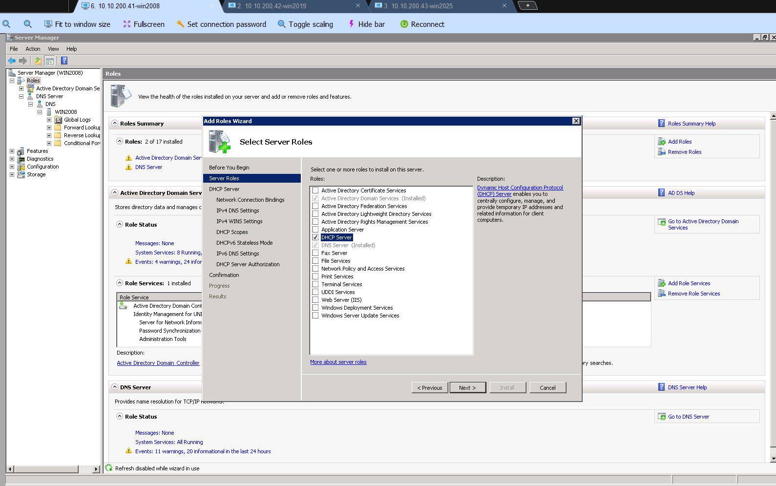
Task: Open Active Directory Domain Controller link
Action: coord(158,363)
